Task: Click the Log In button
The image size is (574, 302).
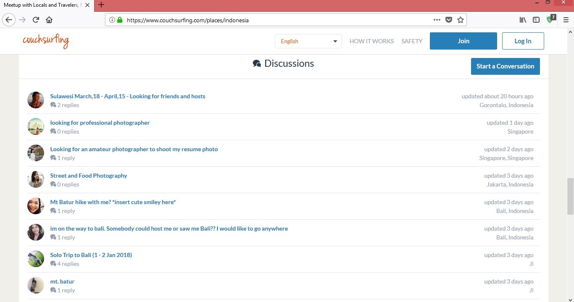Action: coord(523,41)
